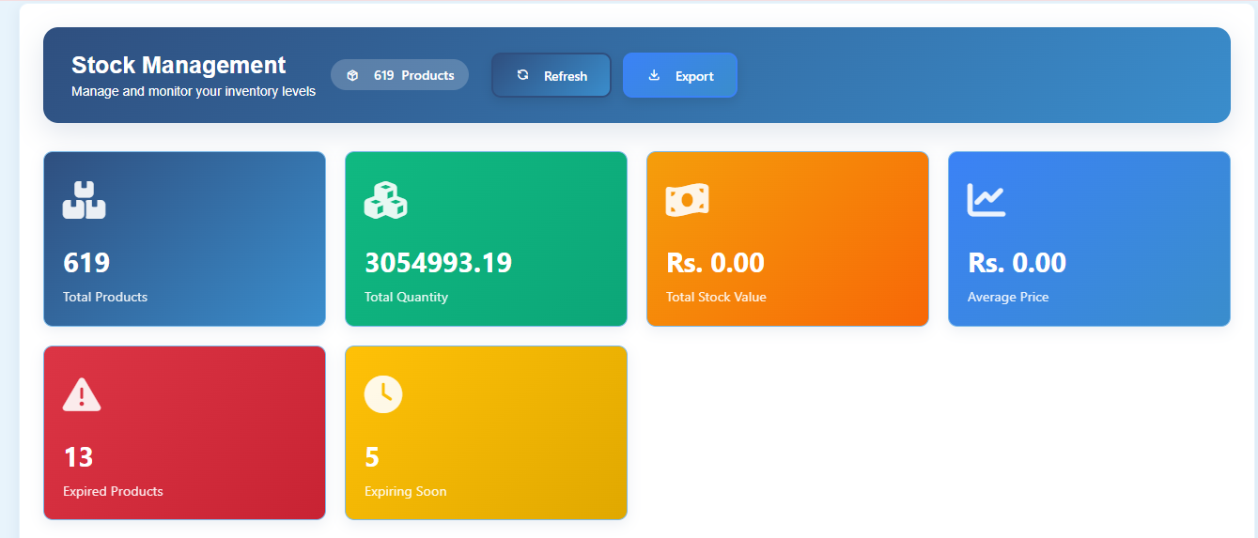This screenshot has height=538, width=1258.
Task: Click the '13' expired count value
Action: pyautogui.click(x=78, y=457)
